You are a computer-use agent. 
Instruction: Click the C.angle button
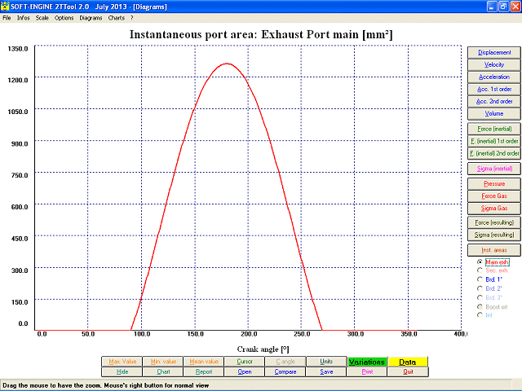tap(285, 362)
